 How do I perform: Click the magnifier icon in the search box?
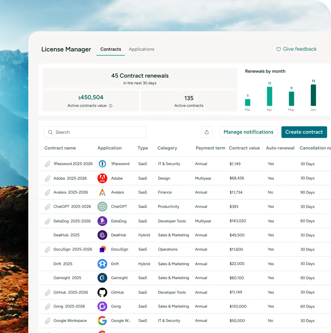50,132
